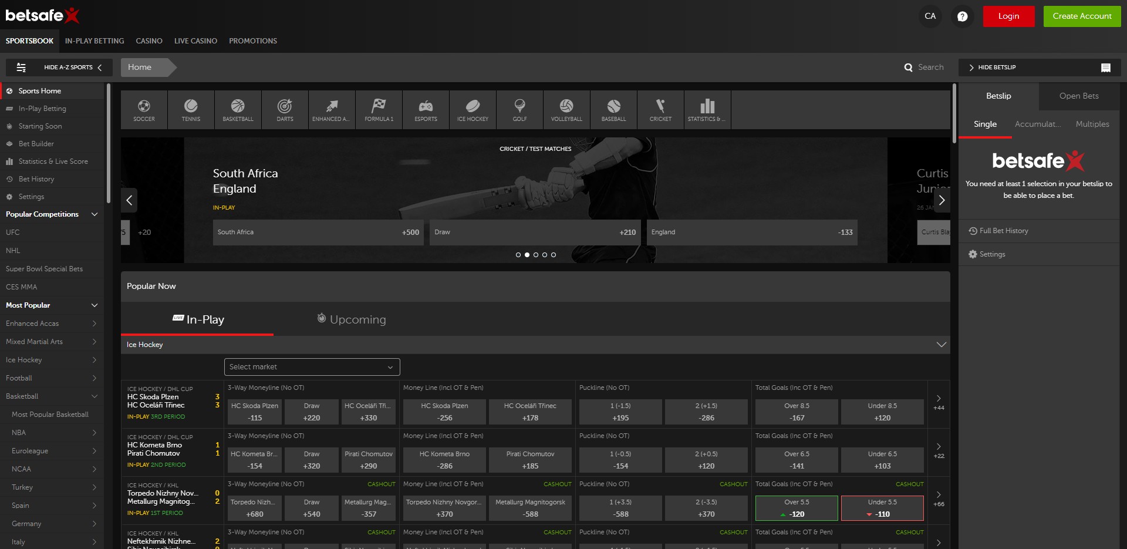
Task: Collapse the Ice Hockey section
Action: (x=942, y=345)
